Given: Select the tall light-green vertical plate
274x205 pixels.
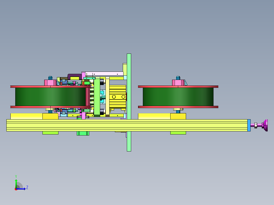Looking at the screenshot, I should [129, 102].
